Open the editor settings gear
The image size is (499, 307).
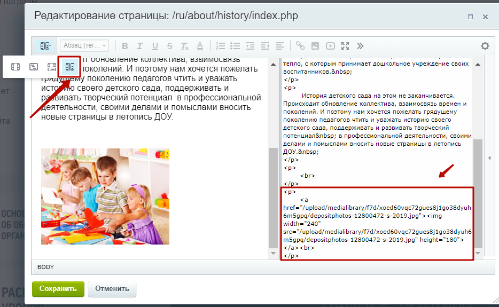[485, 46]
